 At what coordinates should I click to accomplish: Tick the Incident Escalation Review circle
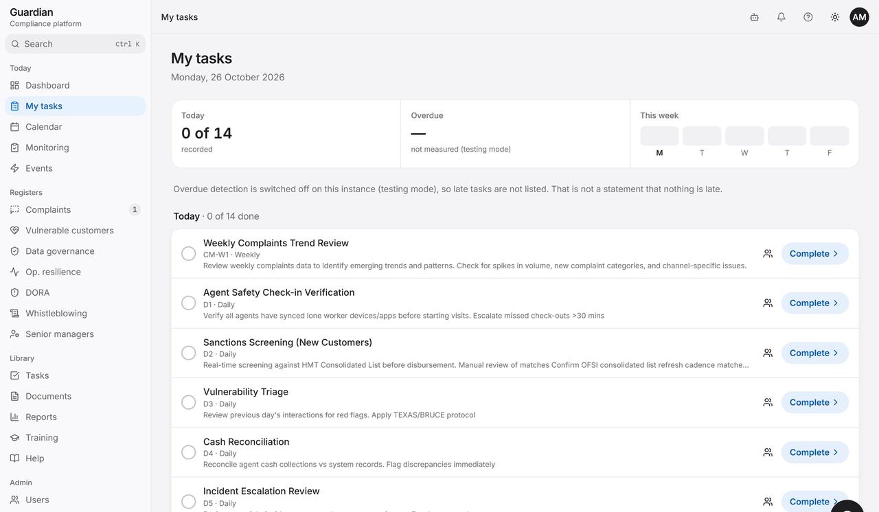coord(189,502)
